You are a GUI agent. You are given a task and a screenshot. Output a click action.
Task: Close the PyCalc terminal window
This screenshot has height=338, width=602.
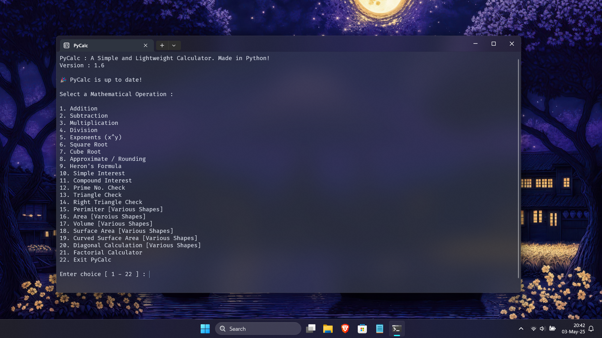512,44
